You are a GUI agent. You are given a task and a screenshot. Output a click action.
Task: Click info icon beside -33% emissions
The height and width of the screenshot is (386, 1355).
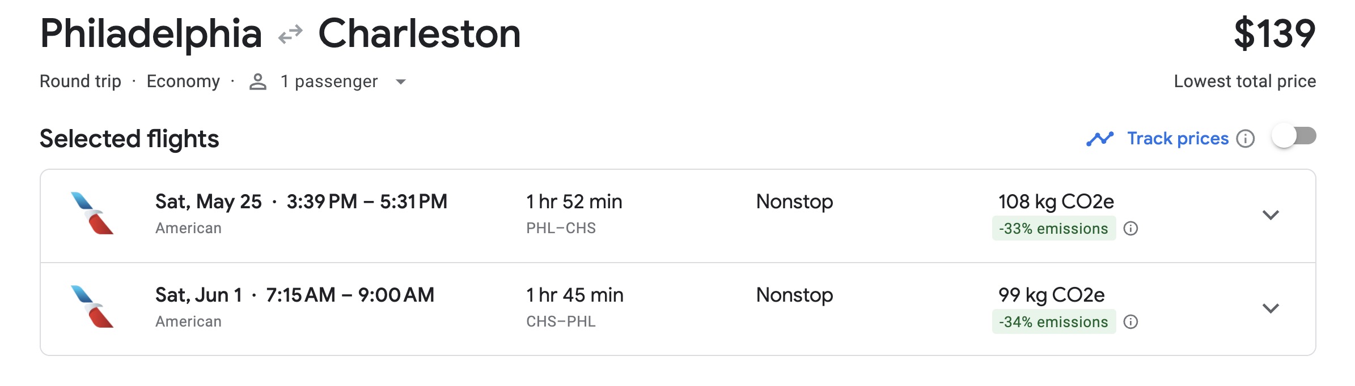tap(1131, 229)
